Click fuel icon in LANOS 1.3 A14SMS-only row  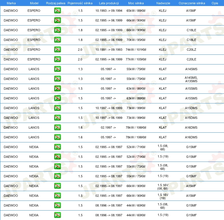pos(57,69)
